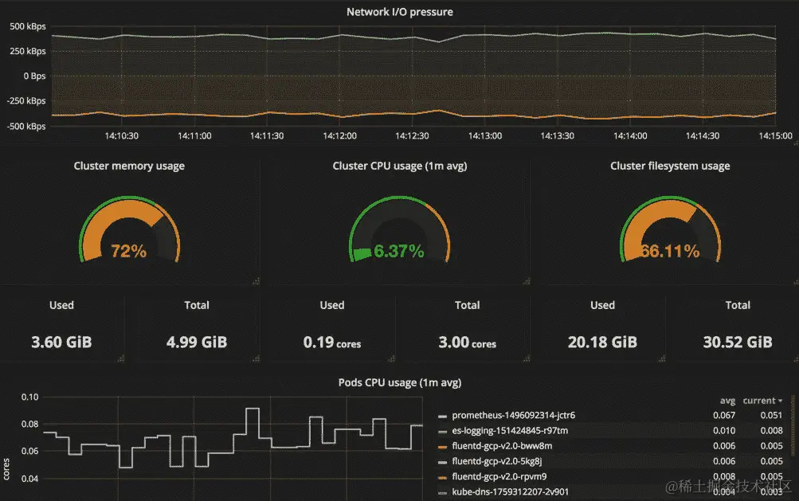799x501 pixels.
Task: Toggle the fluentd-gcp-v2.0-5kg8j legend series
Action: pyautogui.click(x=497, y=461)
